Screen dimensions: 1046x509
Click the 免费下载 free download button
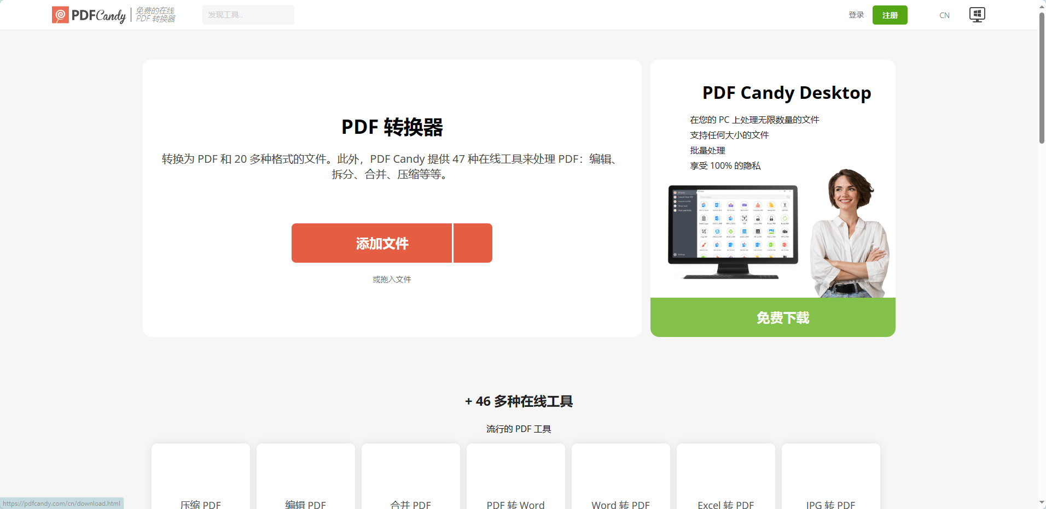(772, 317)
